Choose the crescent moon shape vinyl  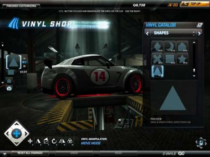170,46
